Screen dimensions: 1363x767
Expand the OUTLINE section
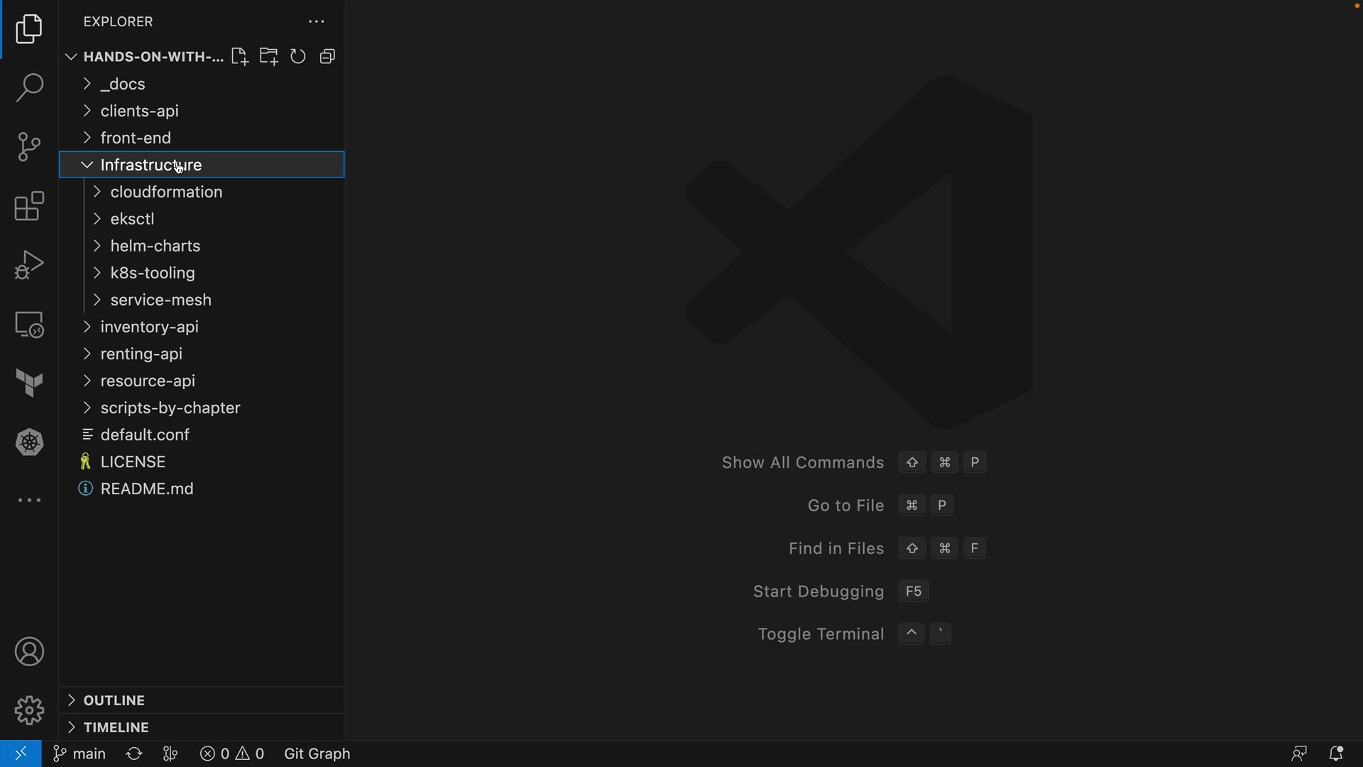[114, 700]
